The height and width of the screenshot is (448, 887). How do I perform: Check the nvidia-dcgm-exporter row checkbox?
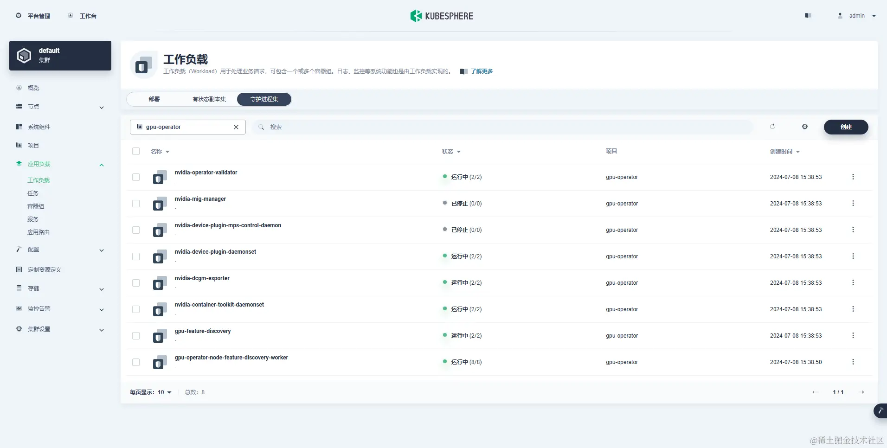tap(136, 283)
